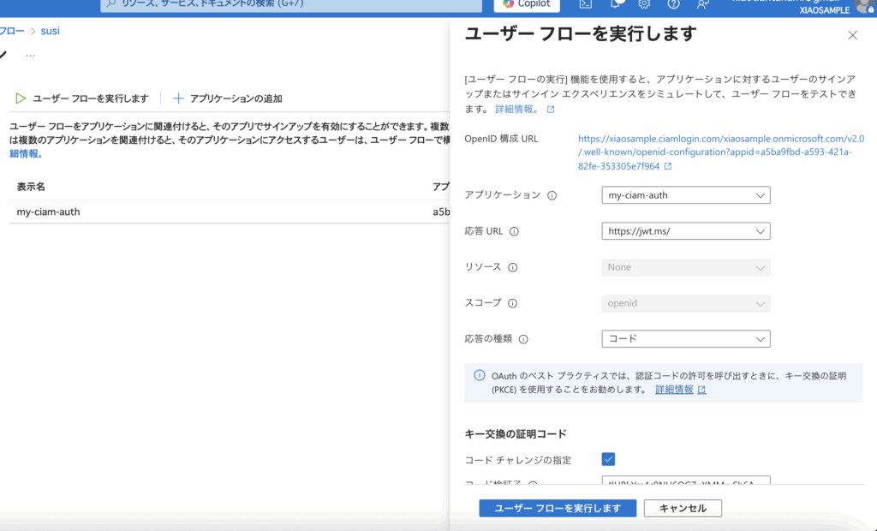This screenshot has height=531, width=877.
Task: Select the my-ciam-auth row in the table
Action: point(49,212)
